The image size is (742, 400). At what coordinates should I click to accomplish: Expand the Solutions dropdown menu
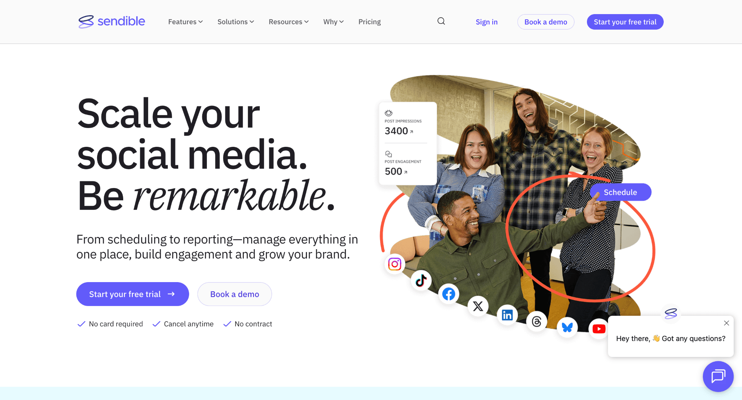click(x=235, y=22)
